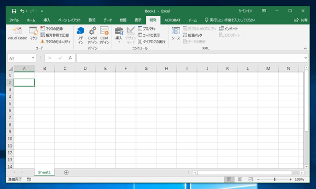Click the formula confirm checkmark button
316x189 pixels.
point(60,58)
